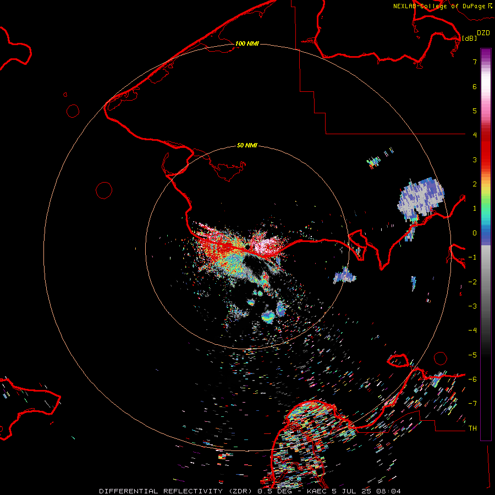The height and width of the screenshot is (495, 495).
Task: Select the -2 value on the dB scale
Action: tap(472, 282)
